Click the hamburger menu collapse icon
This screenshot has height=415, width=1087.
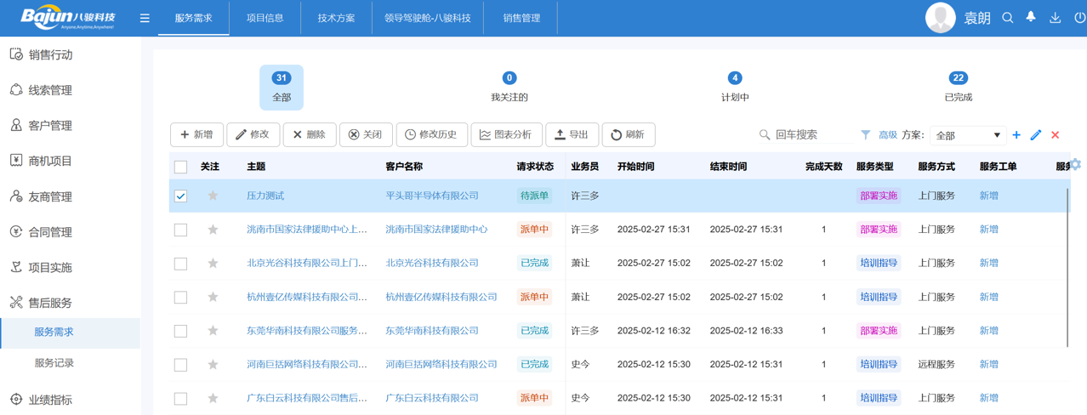145,18
